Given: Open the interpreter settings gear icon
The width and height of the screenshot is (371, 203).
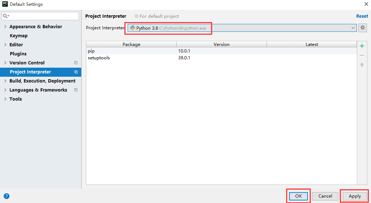Looking at the screenshot, I should pos(363,28).
